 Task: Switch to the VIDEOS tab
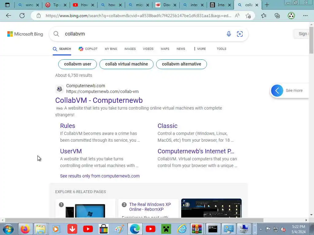coord(148,49)
